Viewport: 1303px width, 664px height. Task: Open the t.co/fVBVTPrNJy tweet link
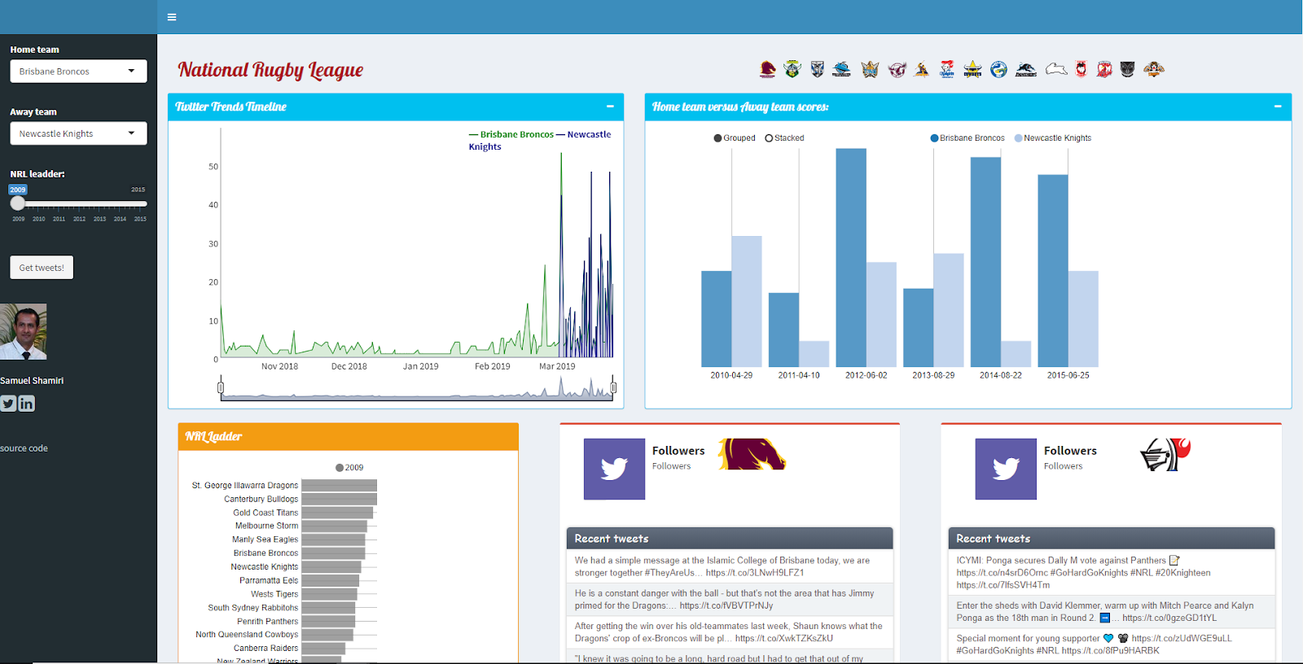pos(726,605)
